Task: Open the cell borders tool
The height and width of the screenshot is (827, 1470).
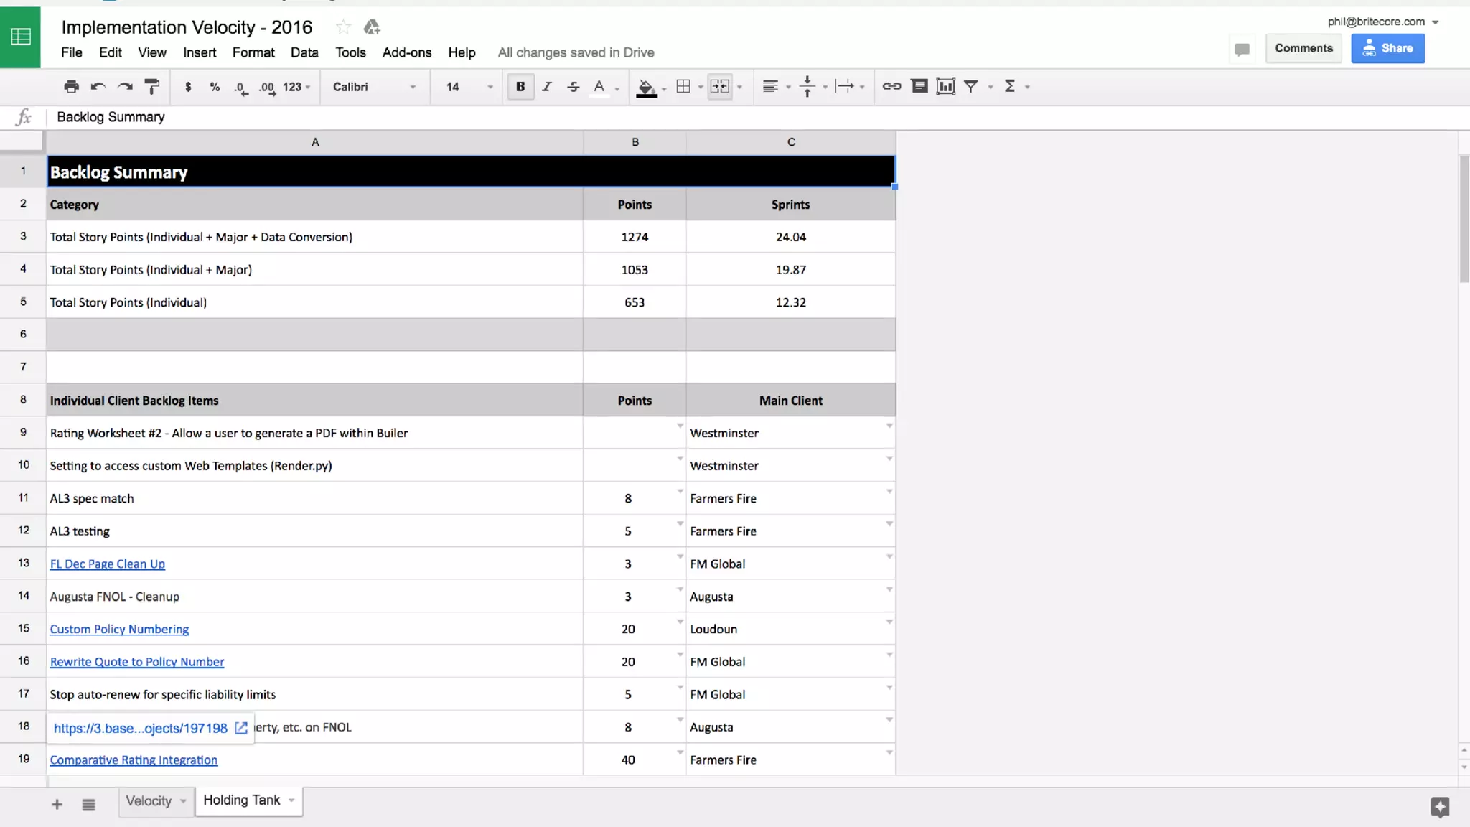Action: [683, 87]
